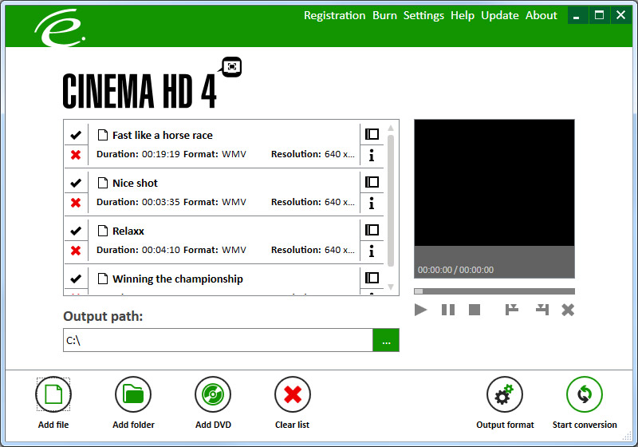Click the e logo in the header
Viewport: 638px width, 447px height.
[60, 28]
